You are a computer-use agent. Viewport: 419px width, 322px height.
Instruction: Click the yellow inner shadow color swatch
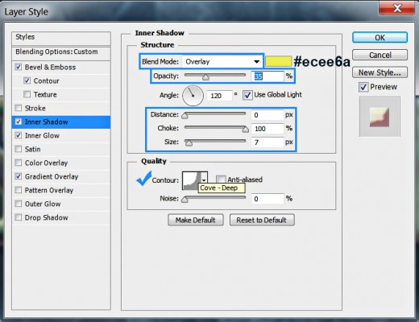278,61
